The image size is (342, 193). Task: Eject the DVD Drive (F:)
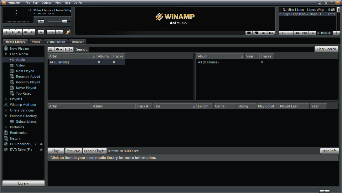[41, 150]
